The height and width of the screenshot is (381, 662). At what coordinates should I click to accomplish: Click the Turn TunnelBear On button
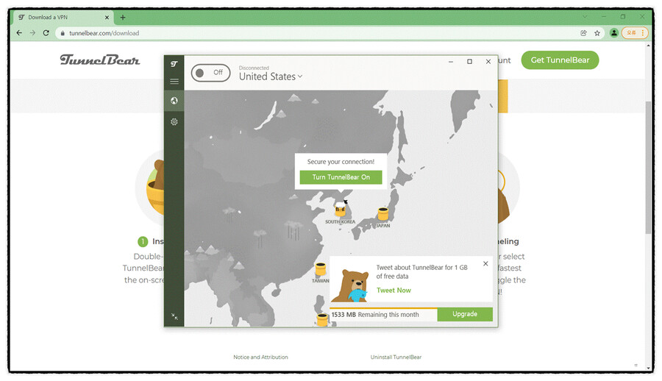coord(341,177)
